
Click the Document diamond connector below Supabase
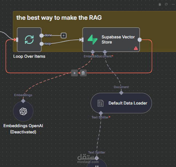click(x=105, y=52)
